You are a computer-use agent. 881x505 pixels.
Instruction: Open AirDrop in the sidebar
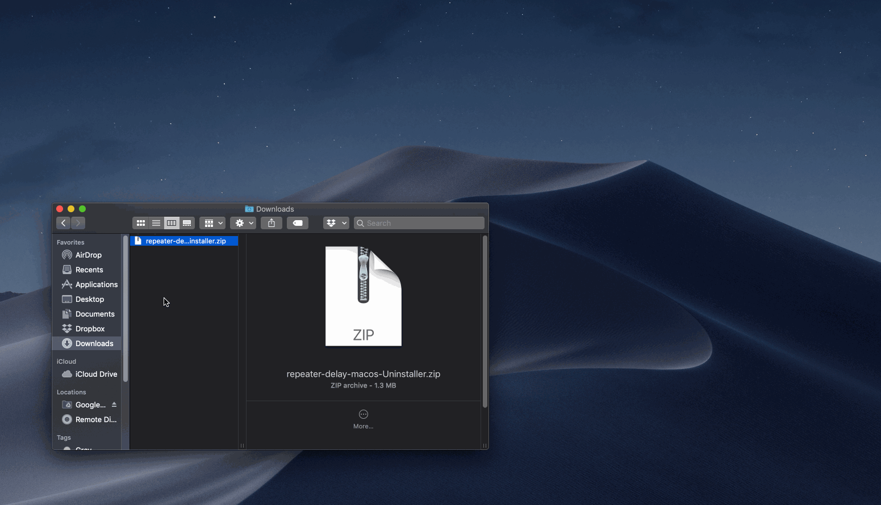pyautogui.click(x=87, y=255)
